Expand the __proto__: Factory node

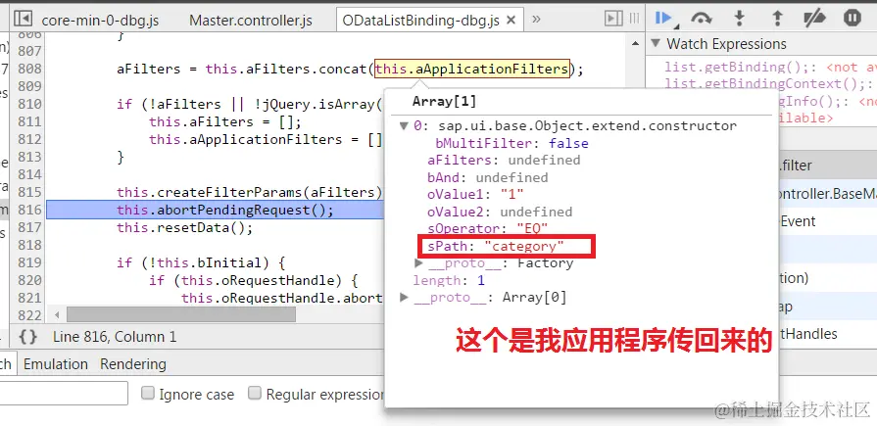pos(419,262)
